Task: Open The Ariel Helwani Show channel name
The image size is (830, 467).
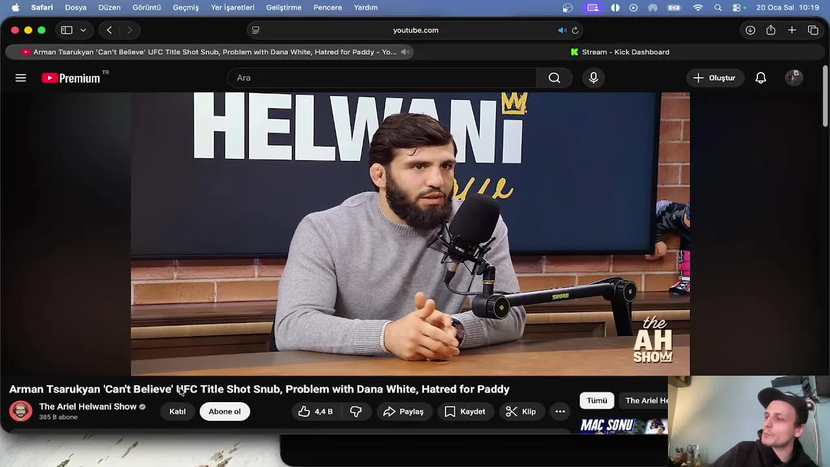Action: click(x=88, y=407)
